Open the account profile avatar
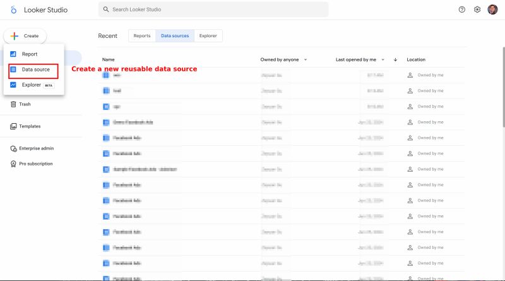 point(492,9)
